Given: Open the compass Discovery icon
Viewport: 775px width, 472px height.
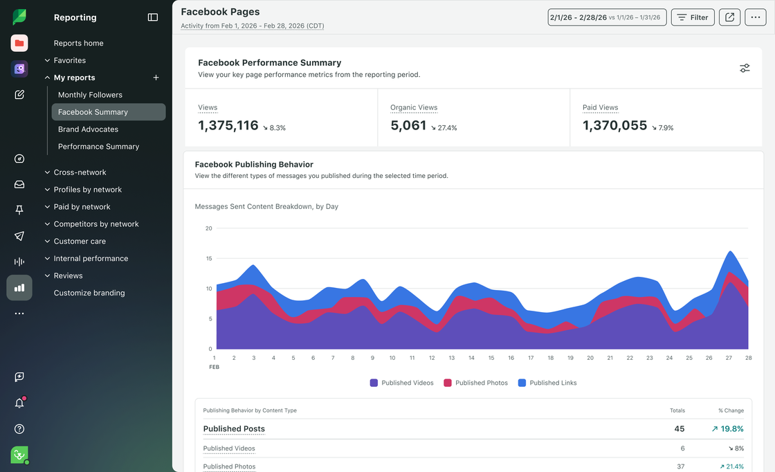Looking at the screenshot, I should click(x=19, y=158).
